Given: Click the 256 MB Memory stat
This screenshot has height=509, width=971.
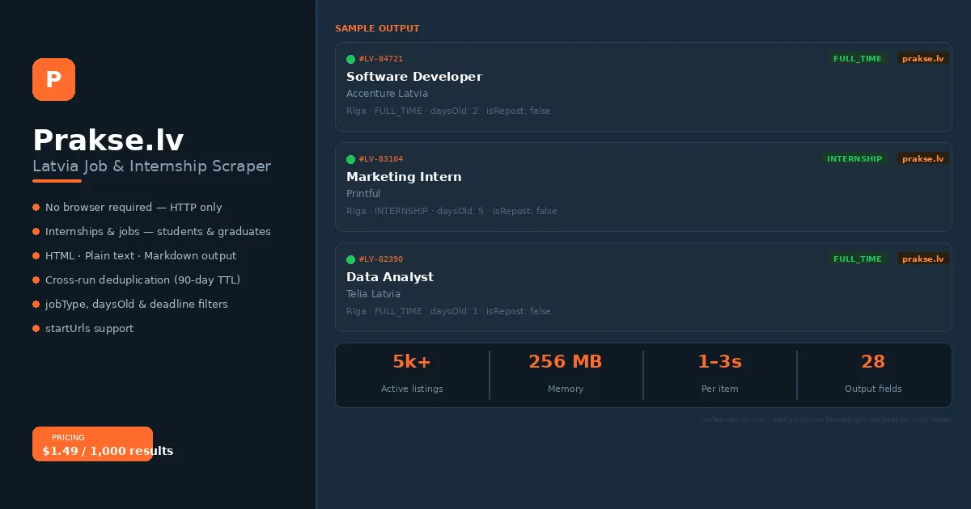Looking at the screenshot, I should 566,372.
